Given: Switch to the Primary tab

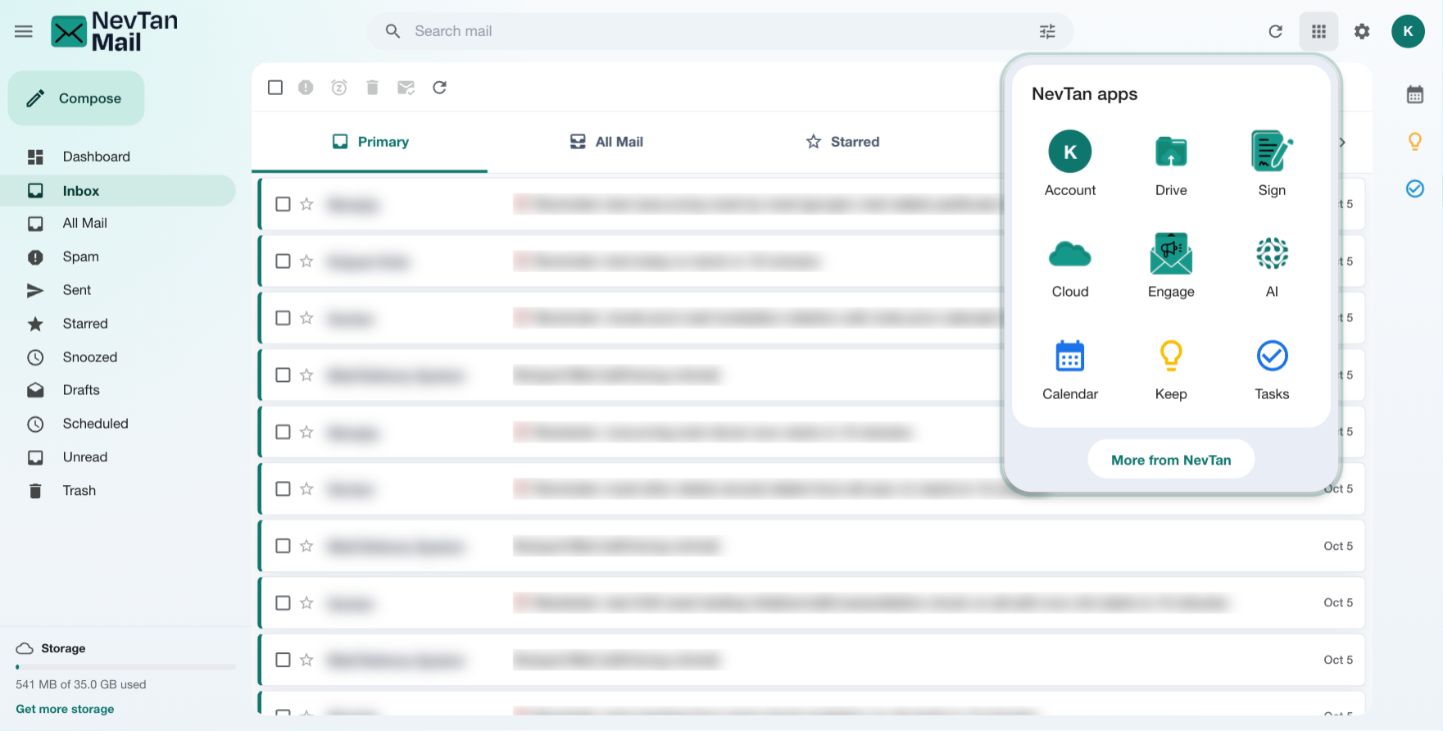Looking at the screenshot, I should (370, 142).
